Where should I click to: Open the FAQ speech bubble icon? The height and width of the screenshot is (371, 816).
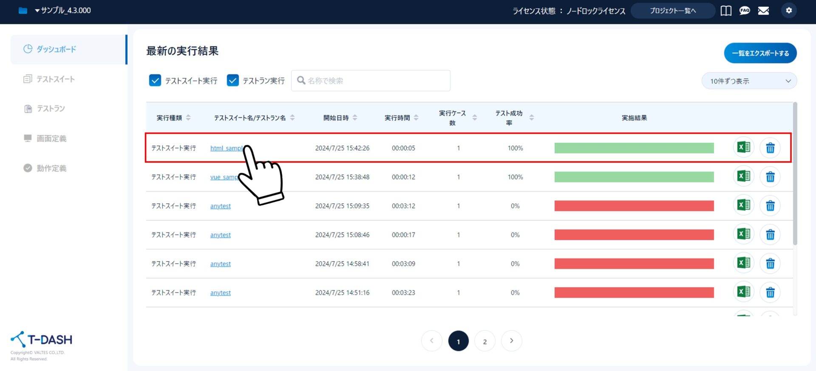745,11
